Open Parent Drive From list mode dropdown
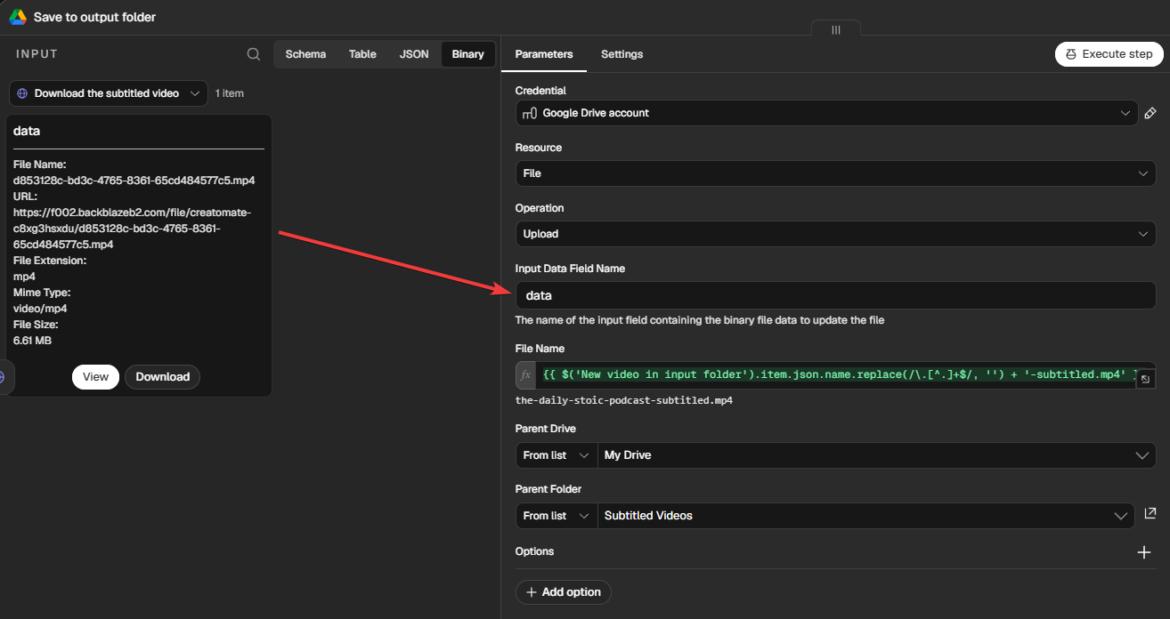 [557, 455]
